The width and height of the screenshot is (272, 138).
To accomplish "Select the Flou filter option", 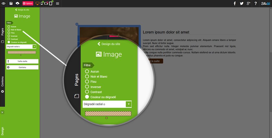I will coord(9,33).
